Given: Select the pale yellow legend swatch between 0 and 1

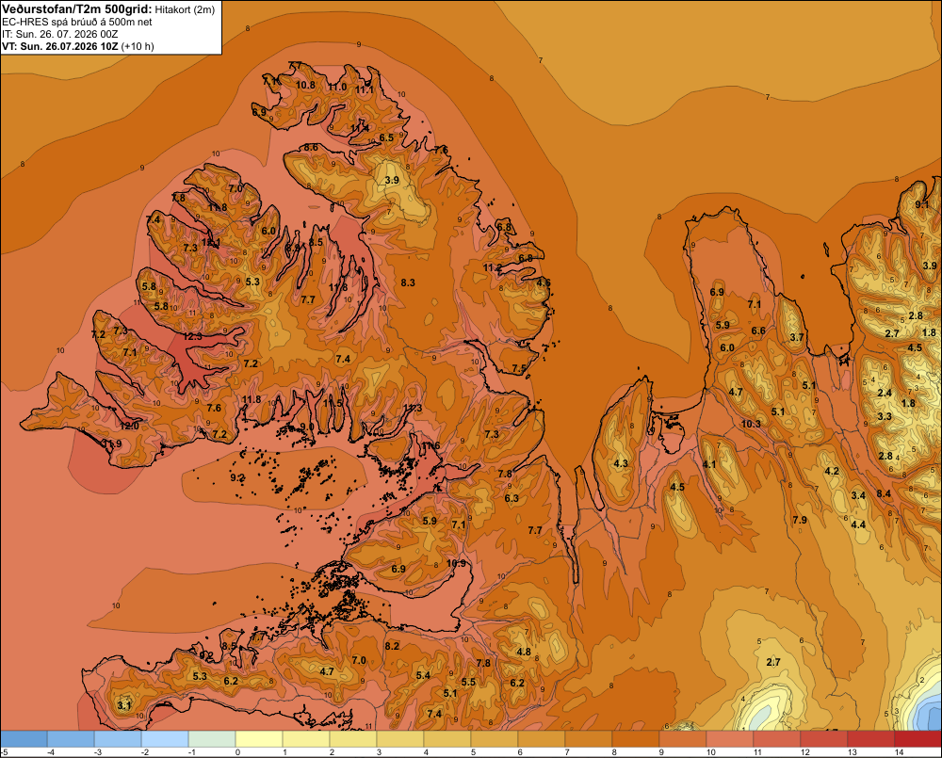Looking at the screenshot, I should click(x=259, y=738).
